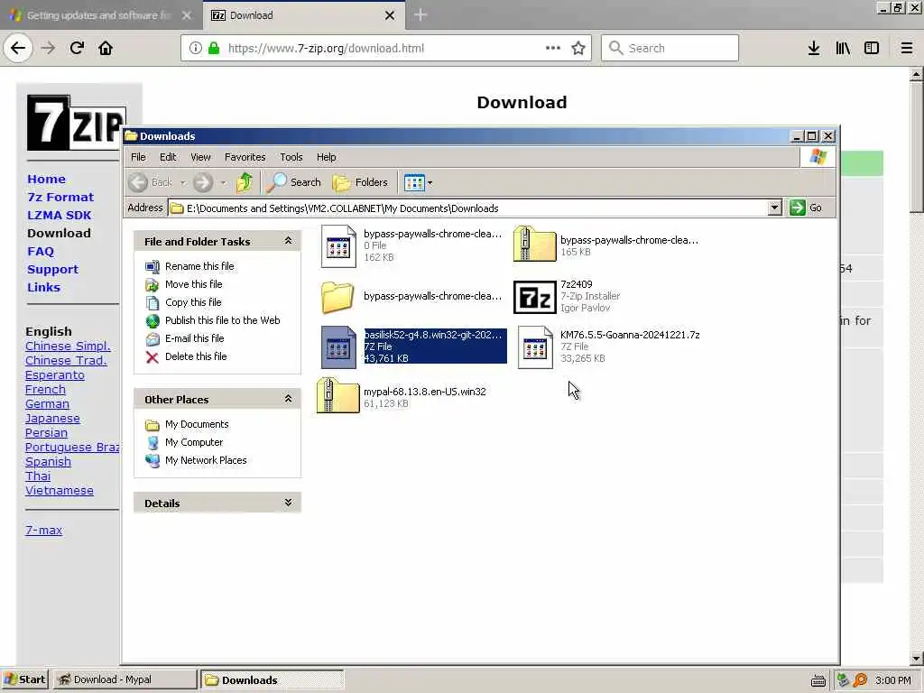Open the File menu
This screenshot has width=924, height=693.
[x=138, y=157]
